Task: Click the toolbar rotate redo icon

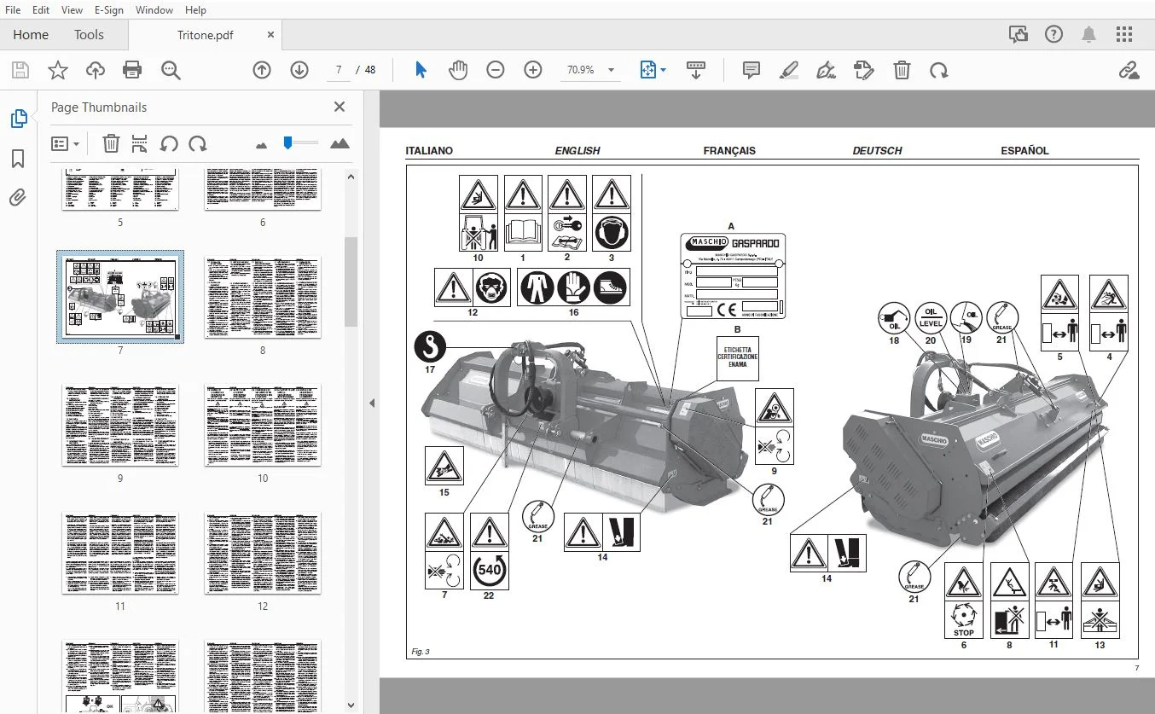Action: click(939, 70)
